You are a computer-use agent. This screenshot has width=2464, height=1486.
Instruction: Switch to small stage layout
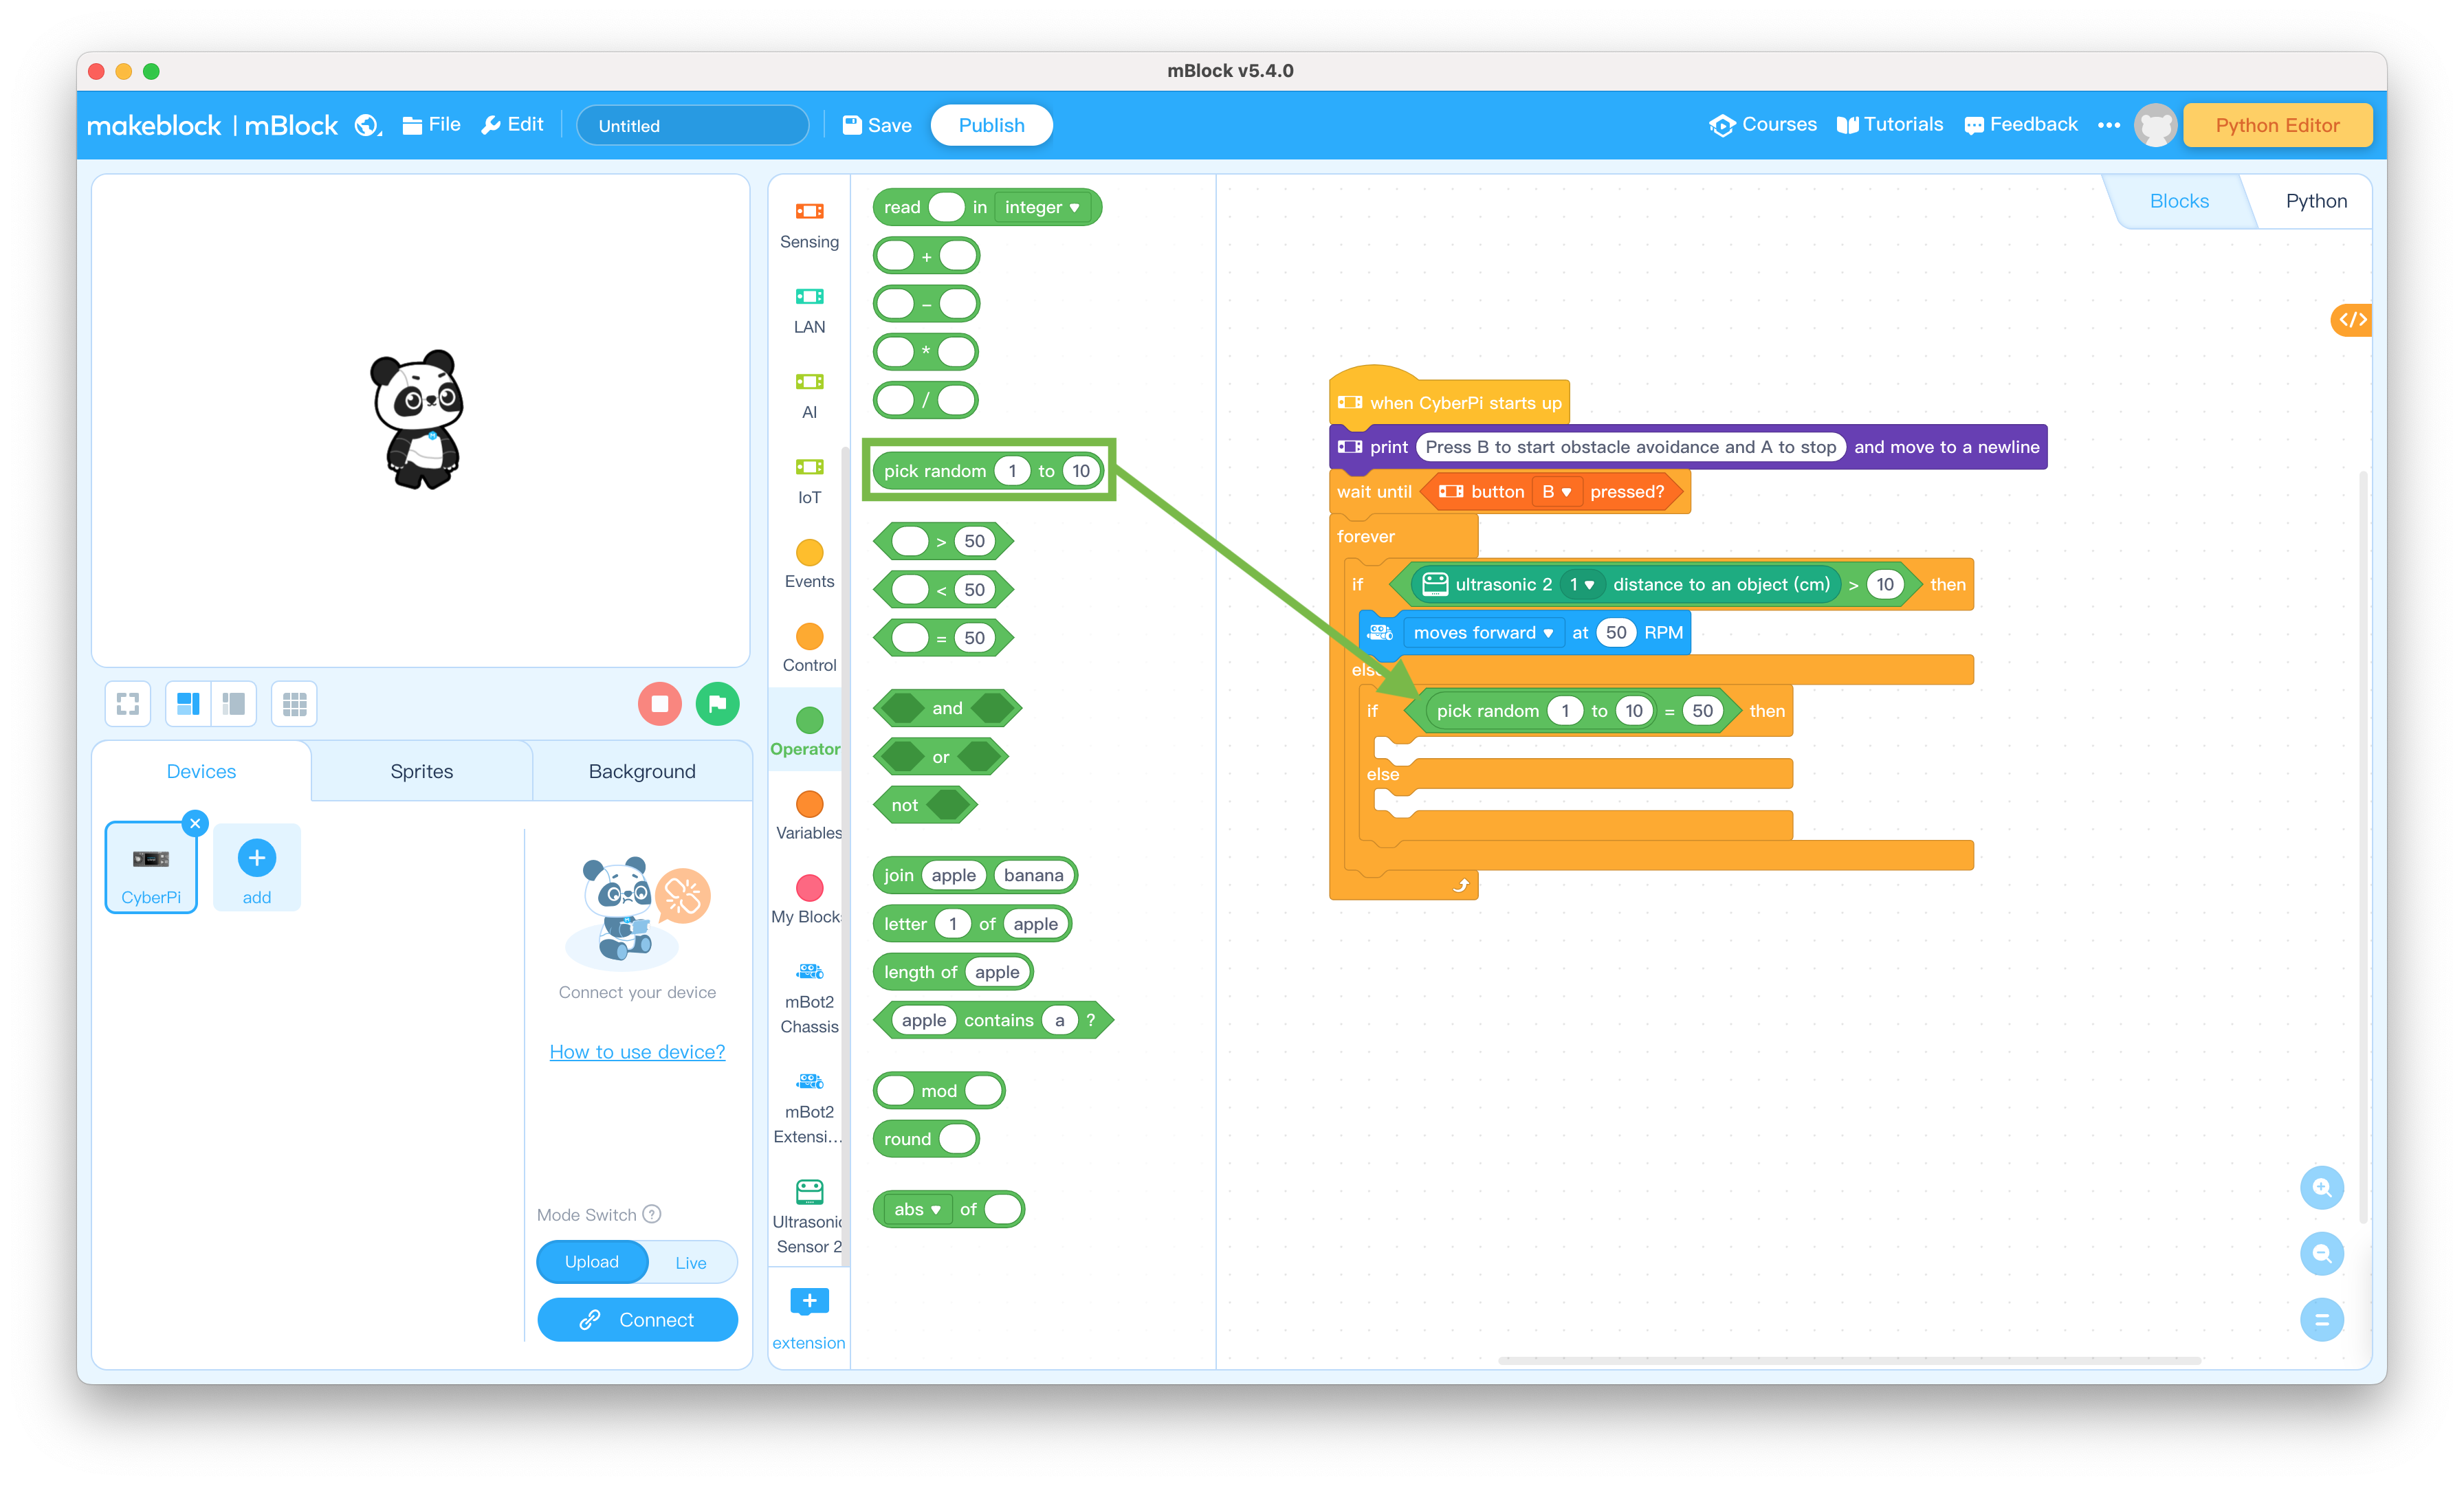tap(234, 704)
